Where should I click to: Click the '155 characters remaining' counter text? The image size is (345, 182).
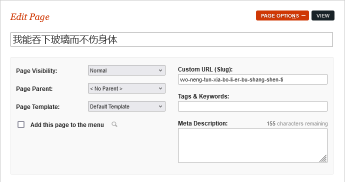[x=297, y=123]
